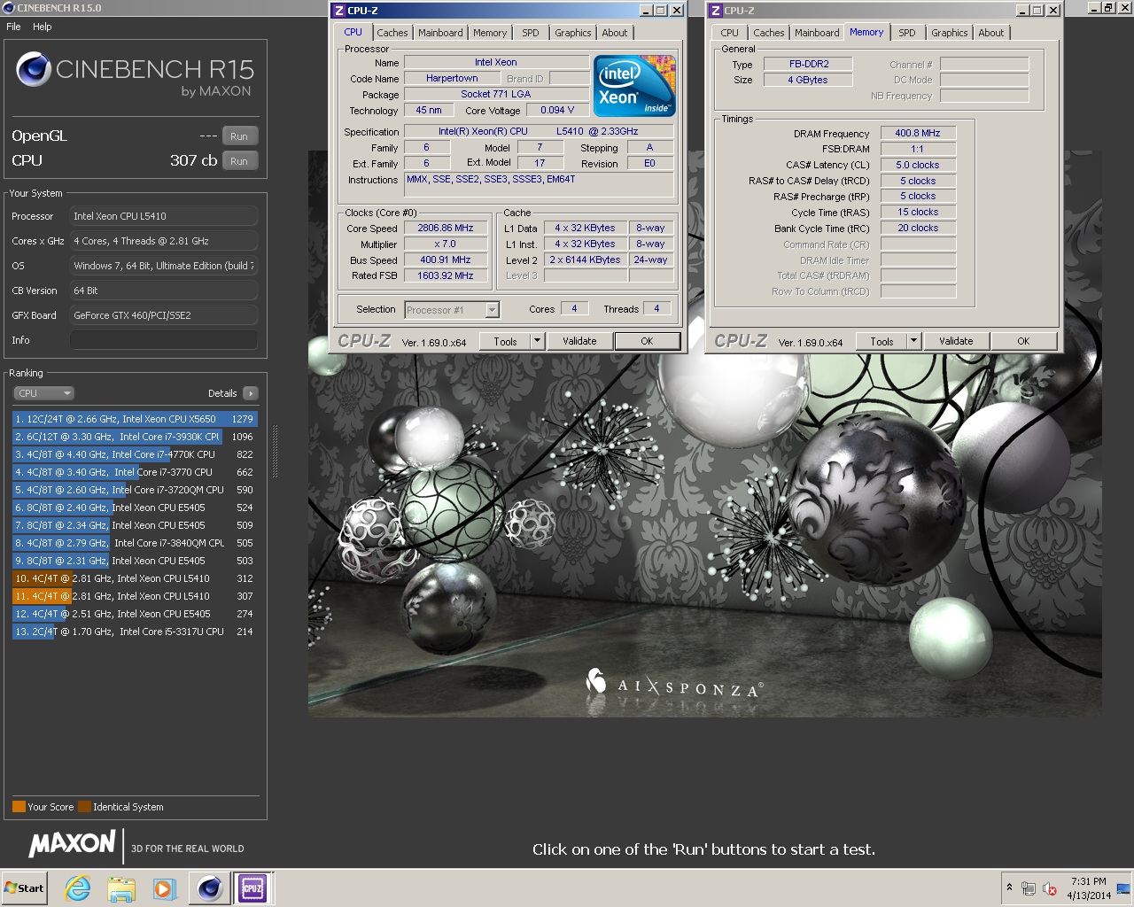Image resolution: width=1134 pixels, height=907 pixels.
Task: Select CPU-Z taskbar icon
Action: tap(252, 888)
